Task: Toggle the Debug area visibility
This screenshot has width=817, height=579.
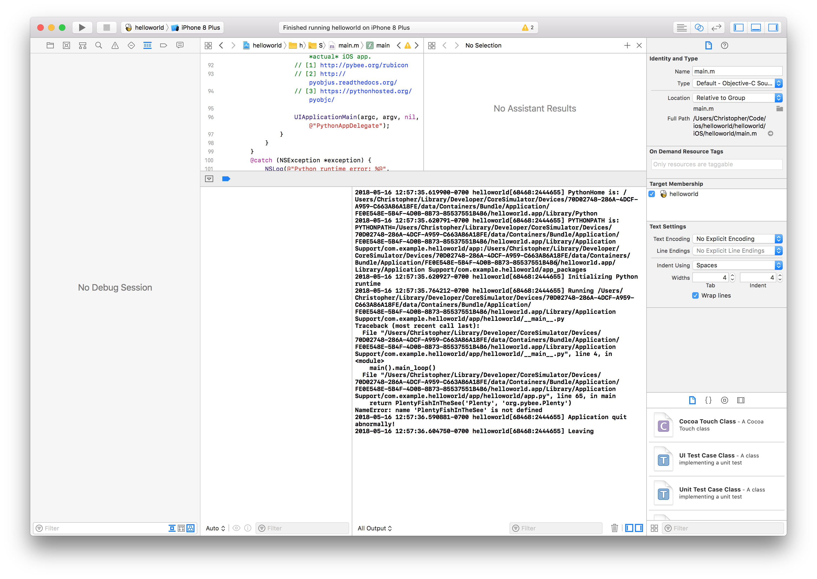Action: [756, 28]
